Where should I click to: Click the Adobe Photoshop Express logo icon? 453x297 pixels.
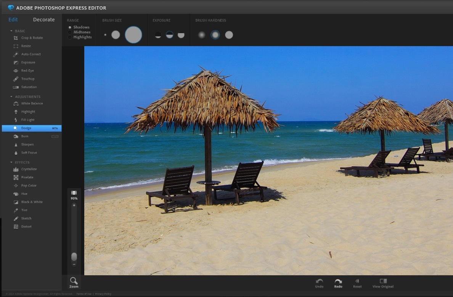pyautogui.click(x=11, y=8)
